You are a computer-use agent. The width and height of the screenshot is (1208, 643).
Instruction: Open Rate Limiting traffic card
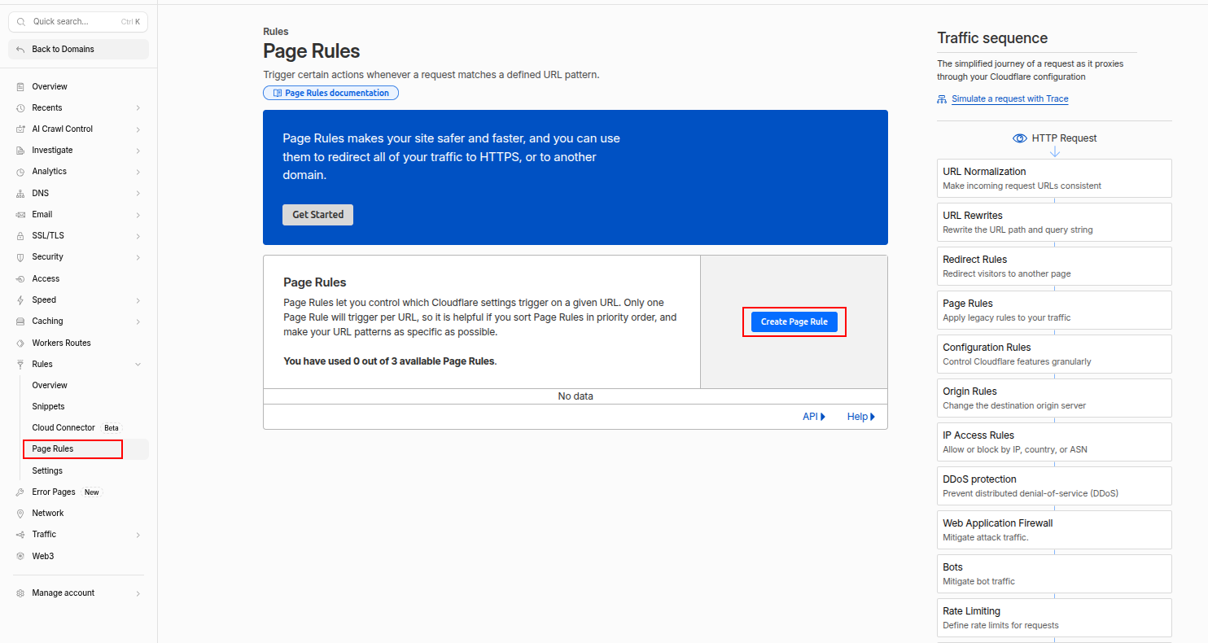(1054, 618)
